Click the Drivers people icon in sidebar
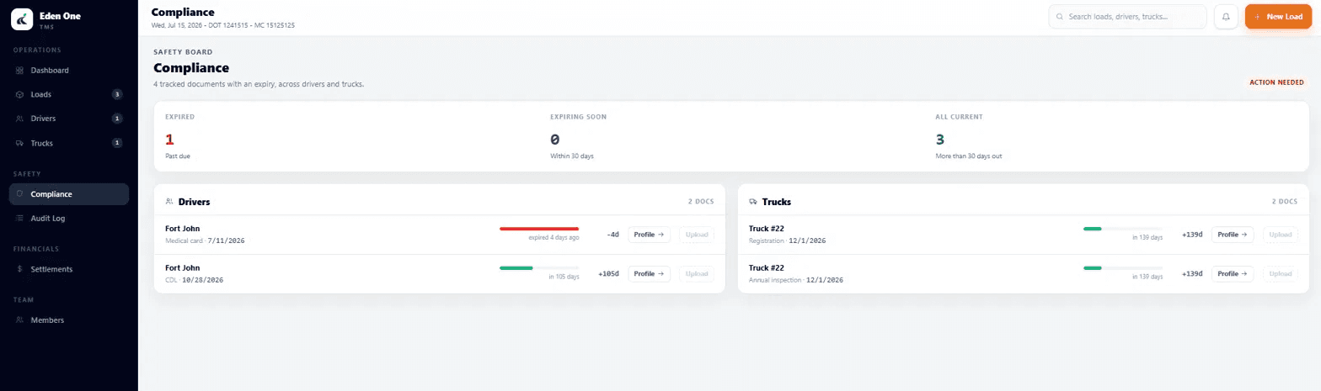 [x=19, y=119]
